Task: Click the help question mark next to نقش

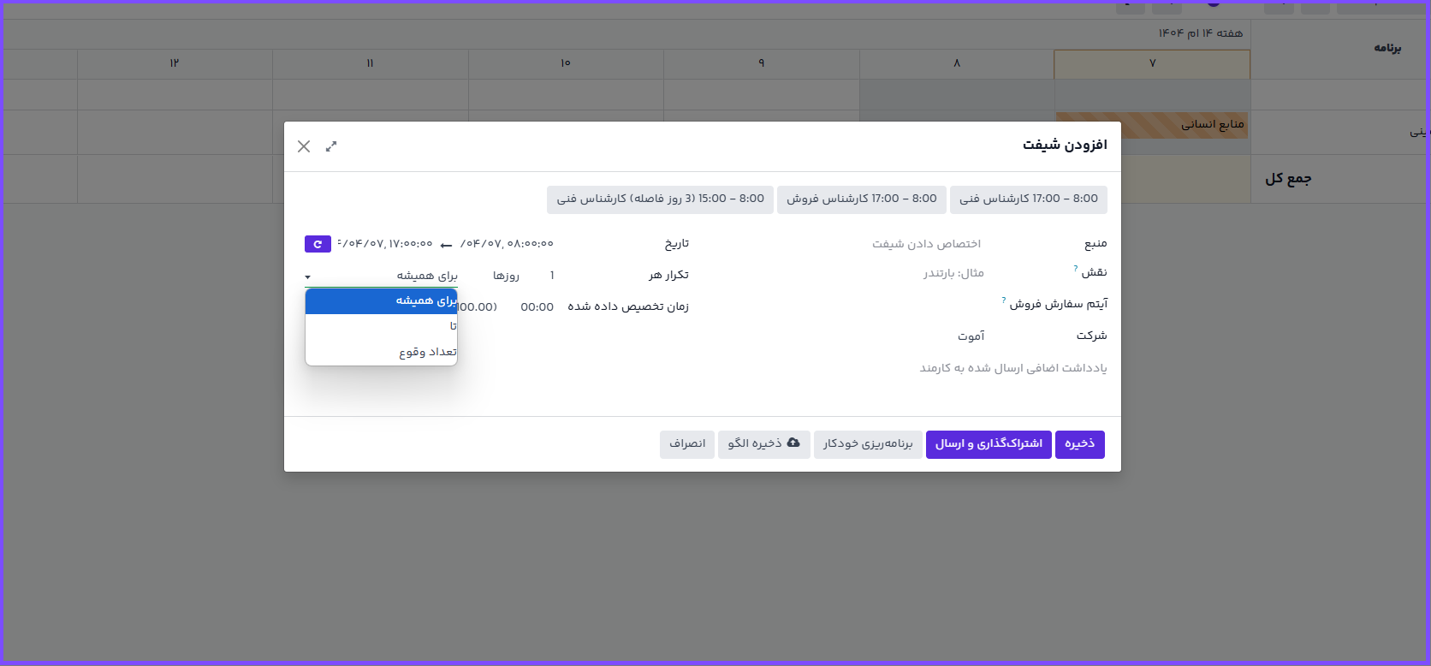Action: (x=1076, y=269)
